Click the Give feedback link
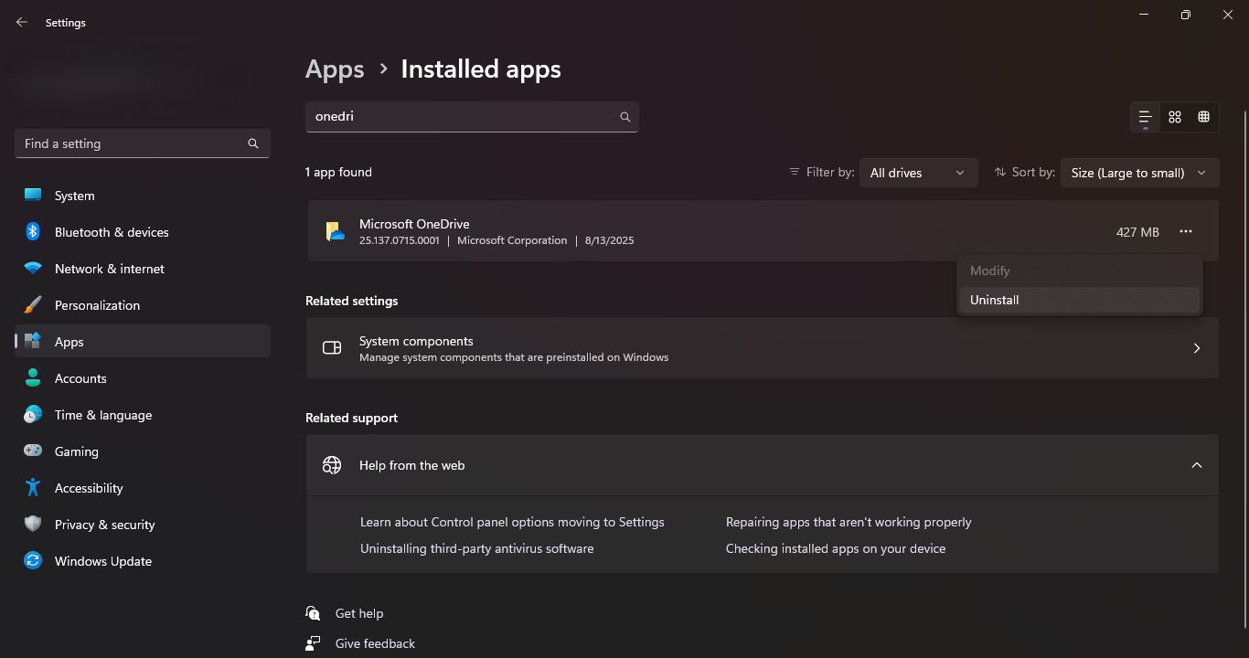1249x658 pixels. point(375,643)
